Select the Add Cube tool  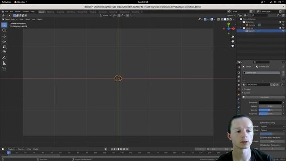(x=4, y=69)
